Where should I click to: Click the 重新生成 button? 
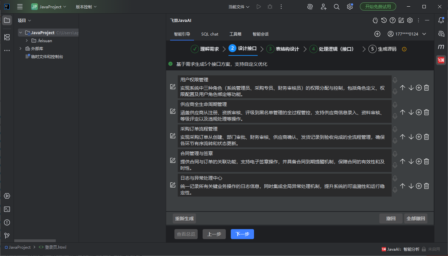point(184,218)
